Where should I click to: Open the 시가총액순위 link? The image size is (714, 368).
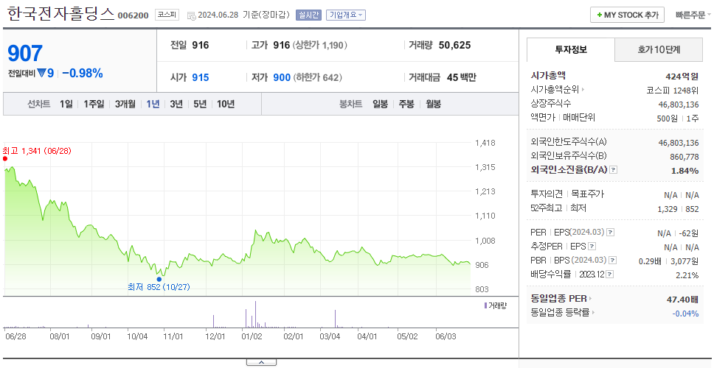[558, 90]
